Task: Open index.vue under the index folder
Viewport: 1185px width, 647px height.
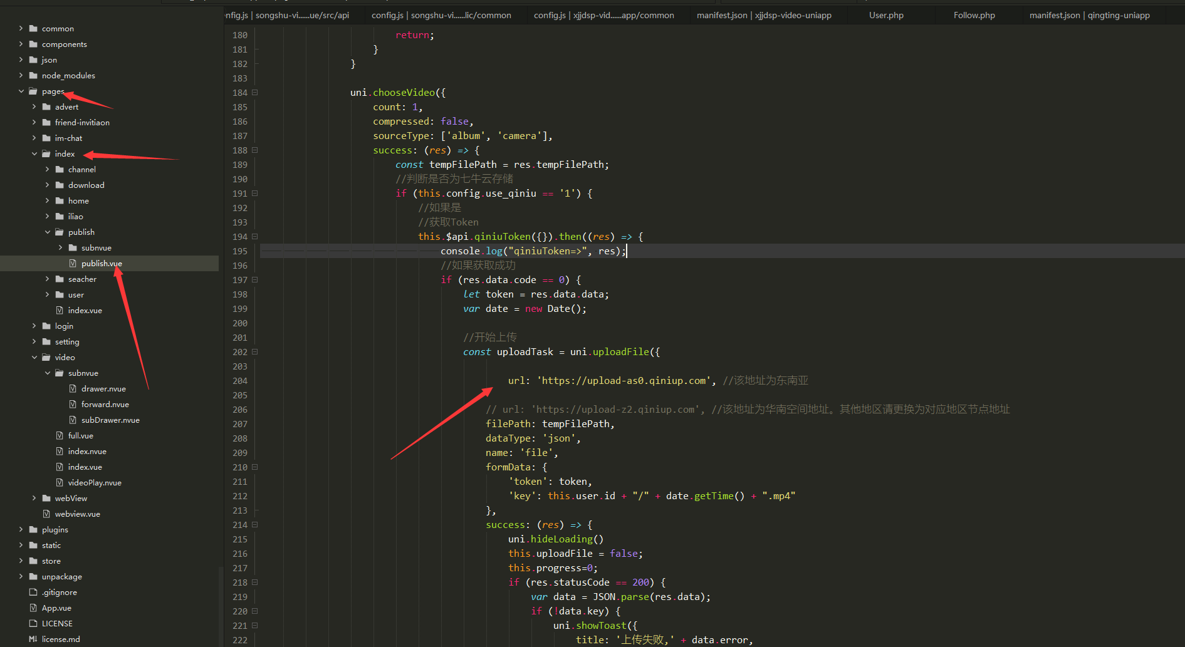Action: click(x=85, y=310)
